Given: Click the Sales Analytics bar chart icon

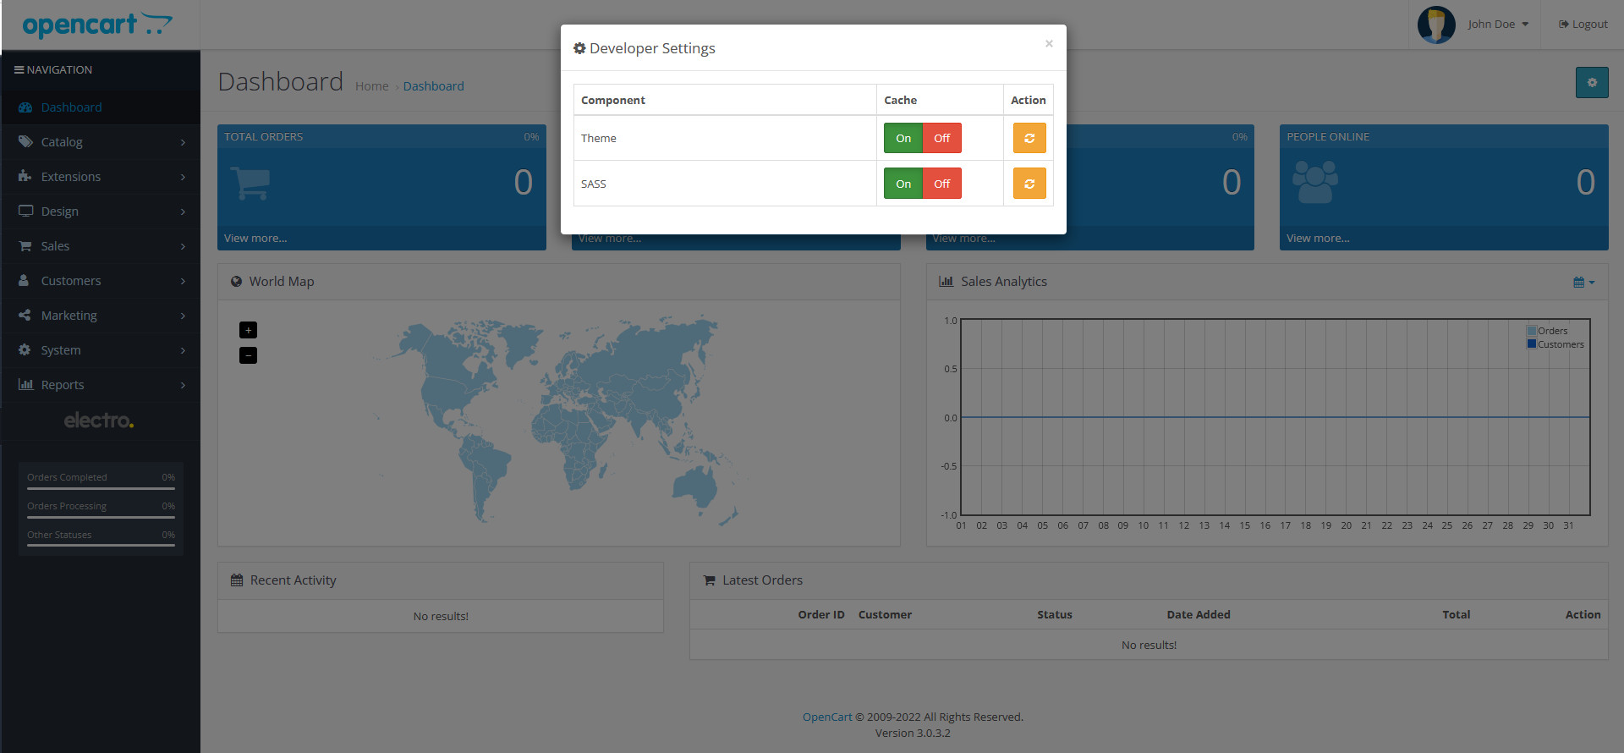Looking at the screenshot, I should point(946,282).
